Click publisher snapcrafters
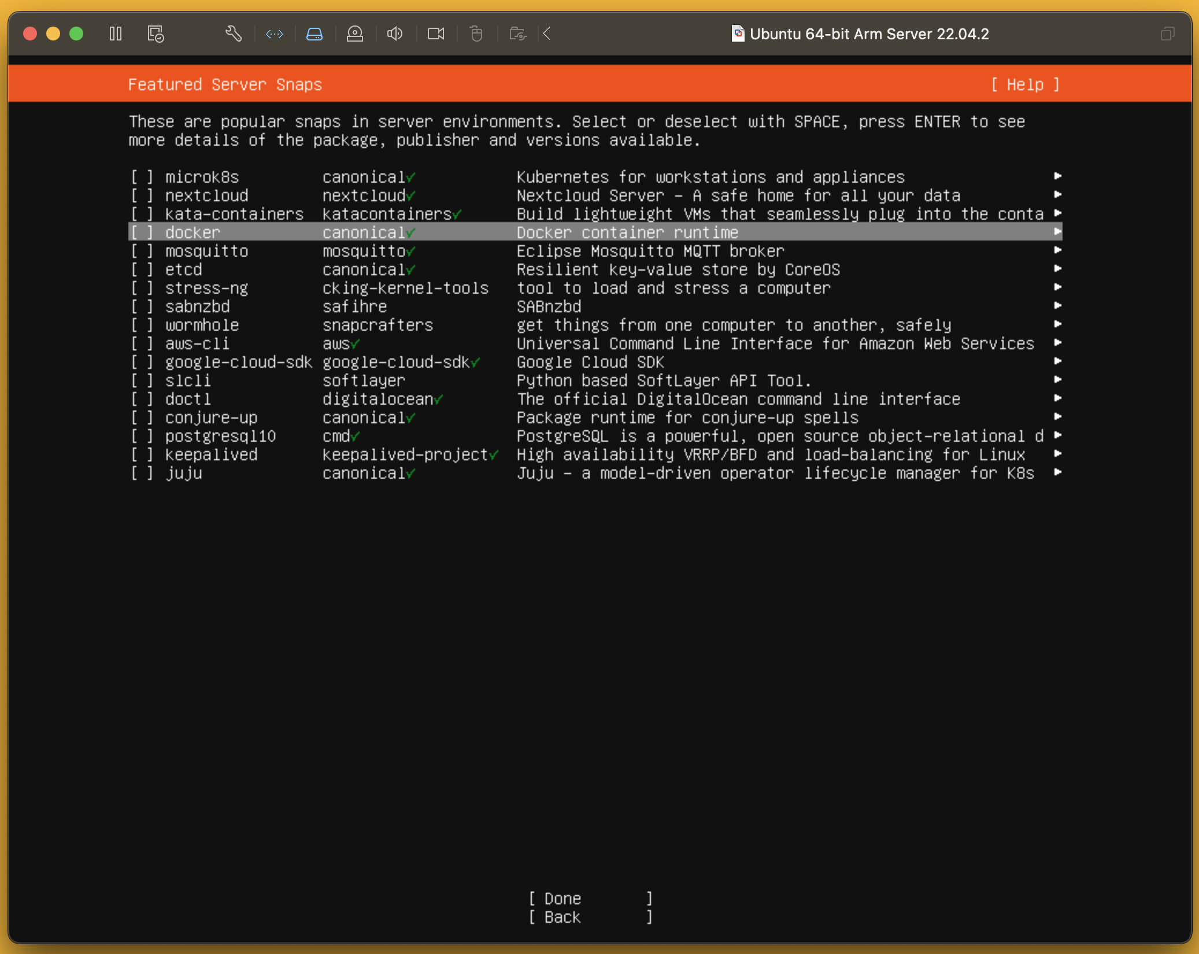Viewport: 1199px width, 954px height. point(378,326)
